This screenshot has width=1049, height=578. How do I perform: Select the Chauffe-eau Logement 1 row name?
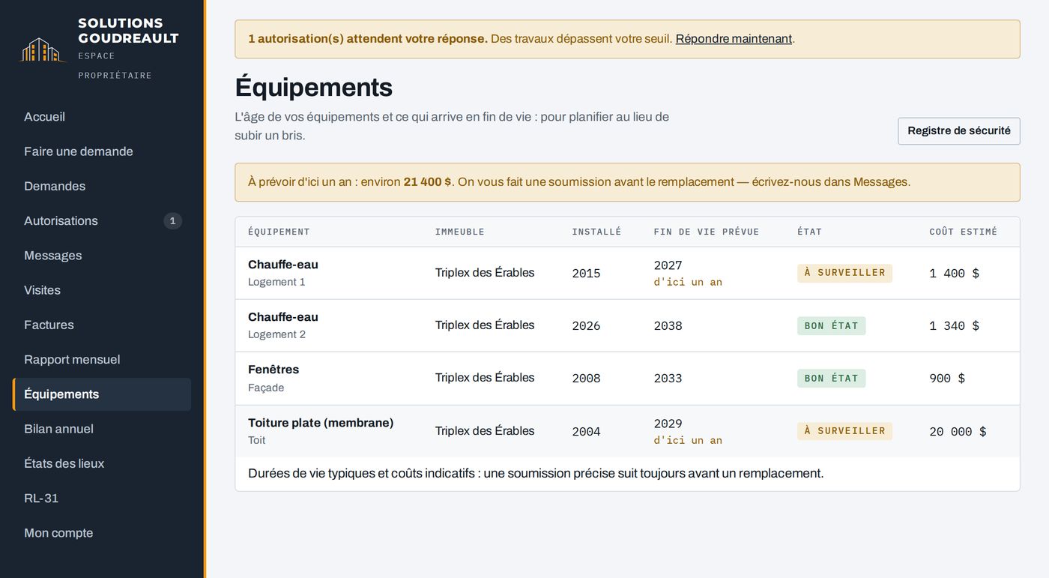[283, 265]
